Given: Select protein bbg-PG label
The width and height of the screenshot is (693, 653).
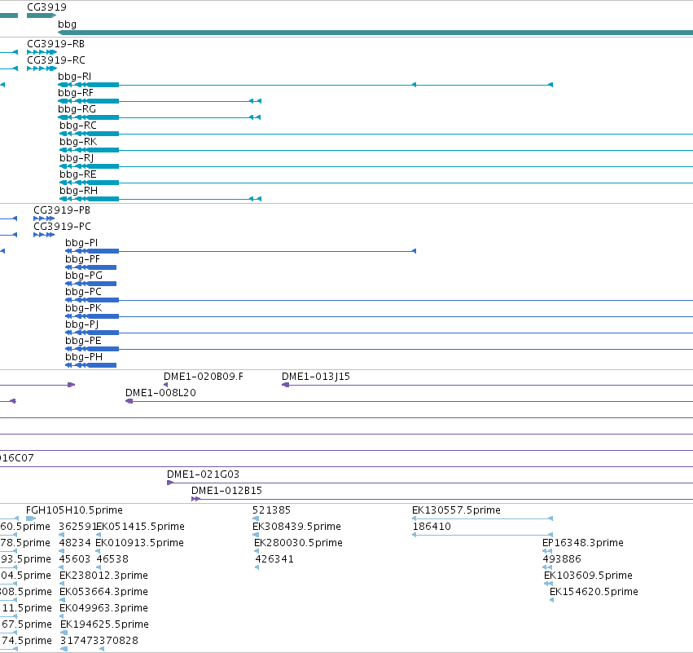Looking at the screenshot, I should (x=84, y=276).
